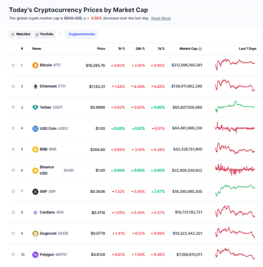Star Dogecoin to add to watchlist
Image resolution: width=263 pixels, height=267 pixels.
13,233
